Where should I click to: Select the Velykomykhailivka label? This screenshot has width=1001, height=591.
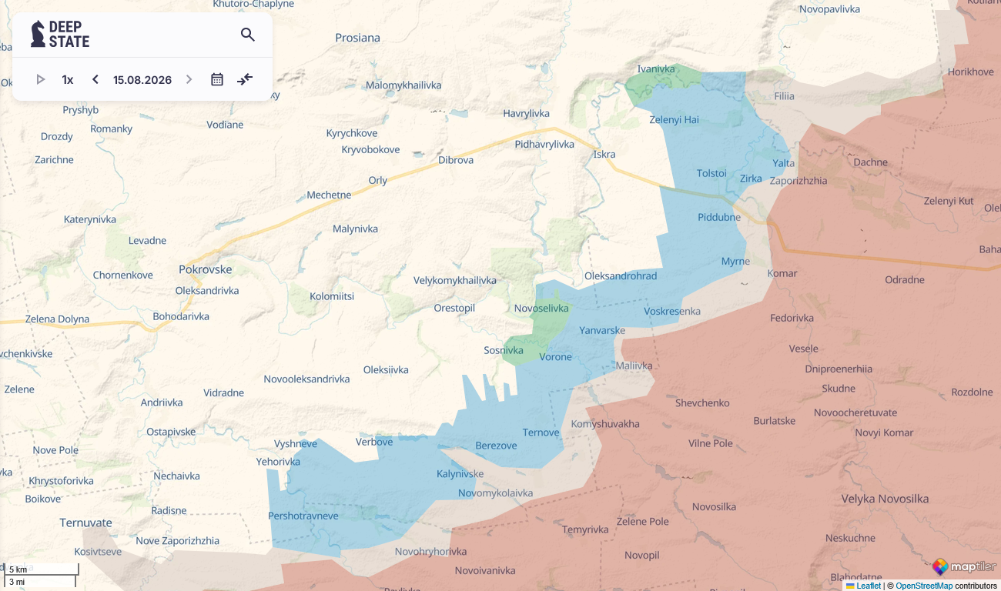pos(455,280)
